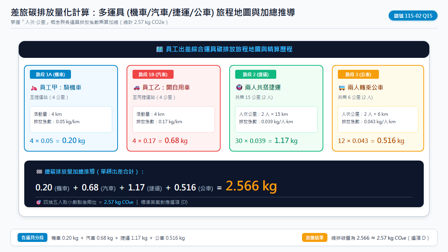The image size is (448, 252).
Task: Click the heading 員工甲：騎機車
Action: pos(60,88)
